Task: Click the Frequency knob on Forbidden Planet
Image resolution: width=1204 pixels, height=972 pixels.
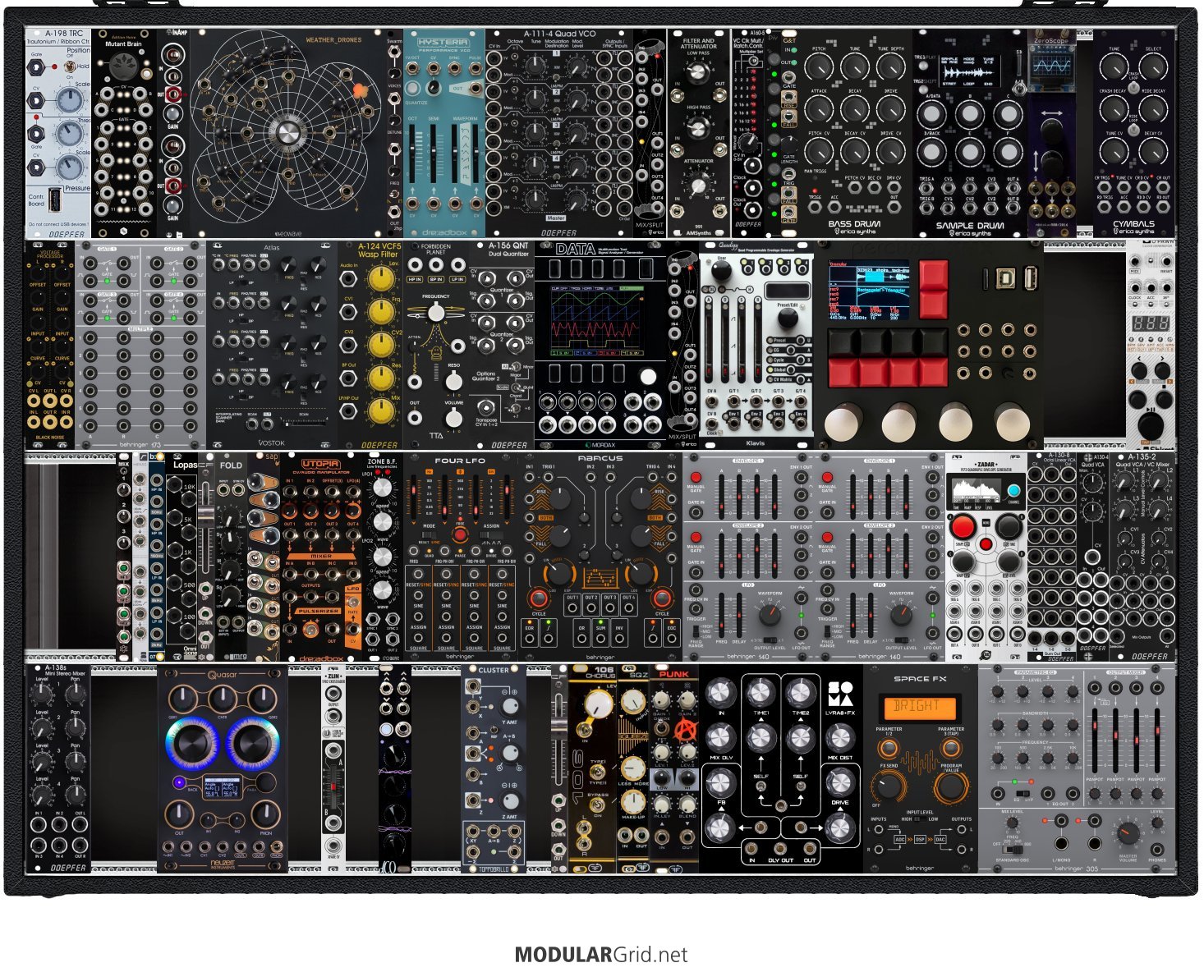Action: [436, 312]
